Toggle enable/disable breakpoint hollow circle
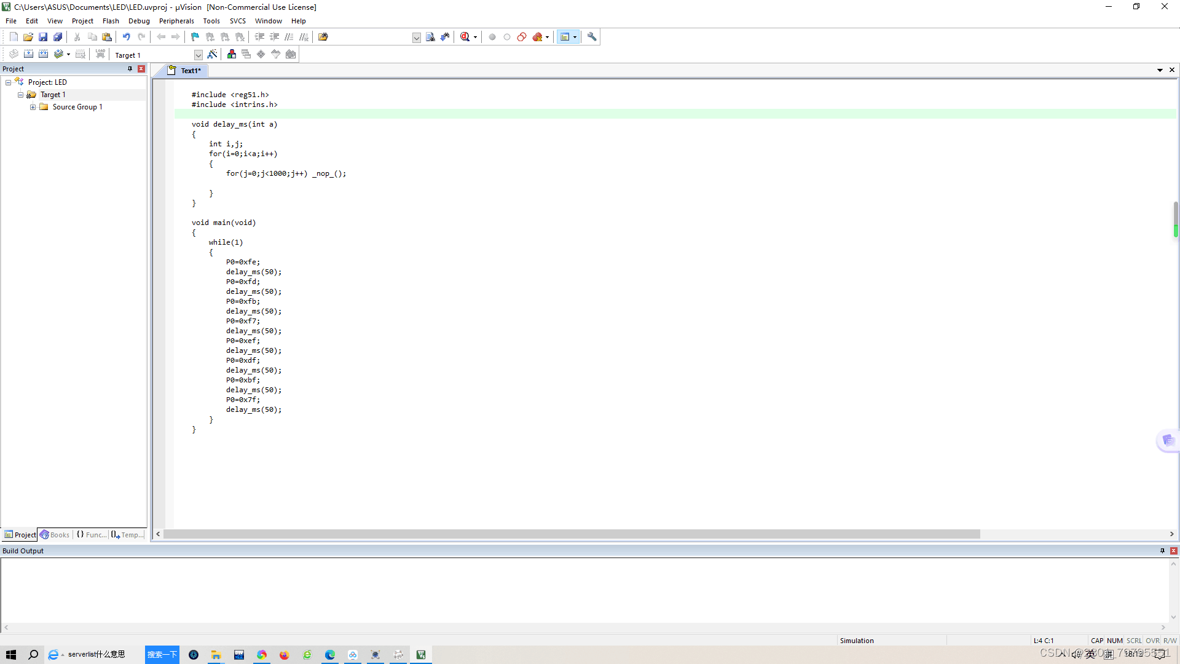Screen dimensions: 1180x664 tap(507, 37)
